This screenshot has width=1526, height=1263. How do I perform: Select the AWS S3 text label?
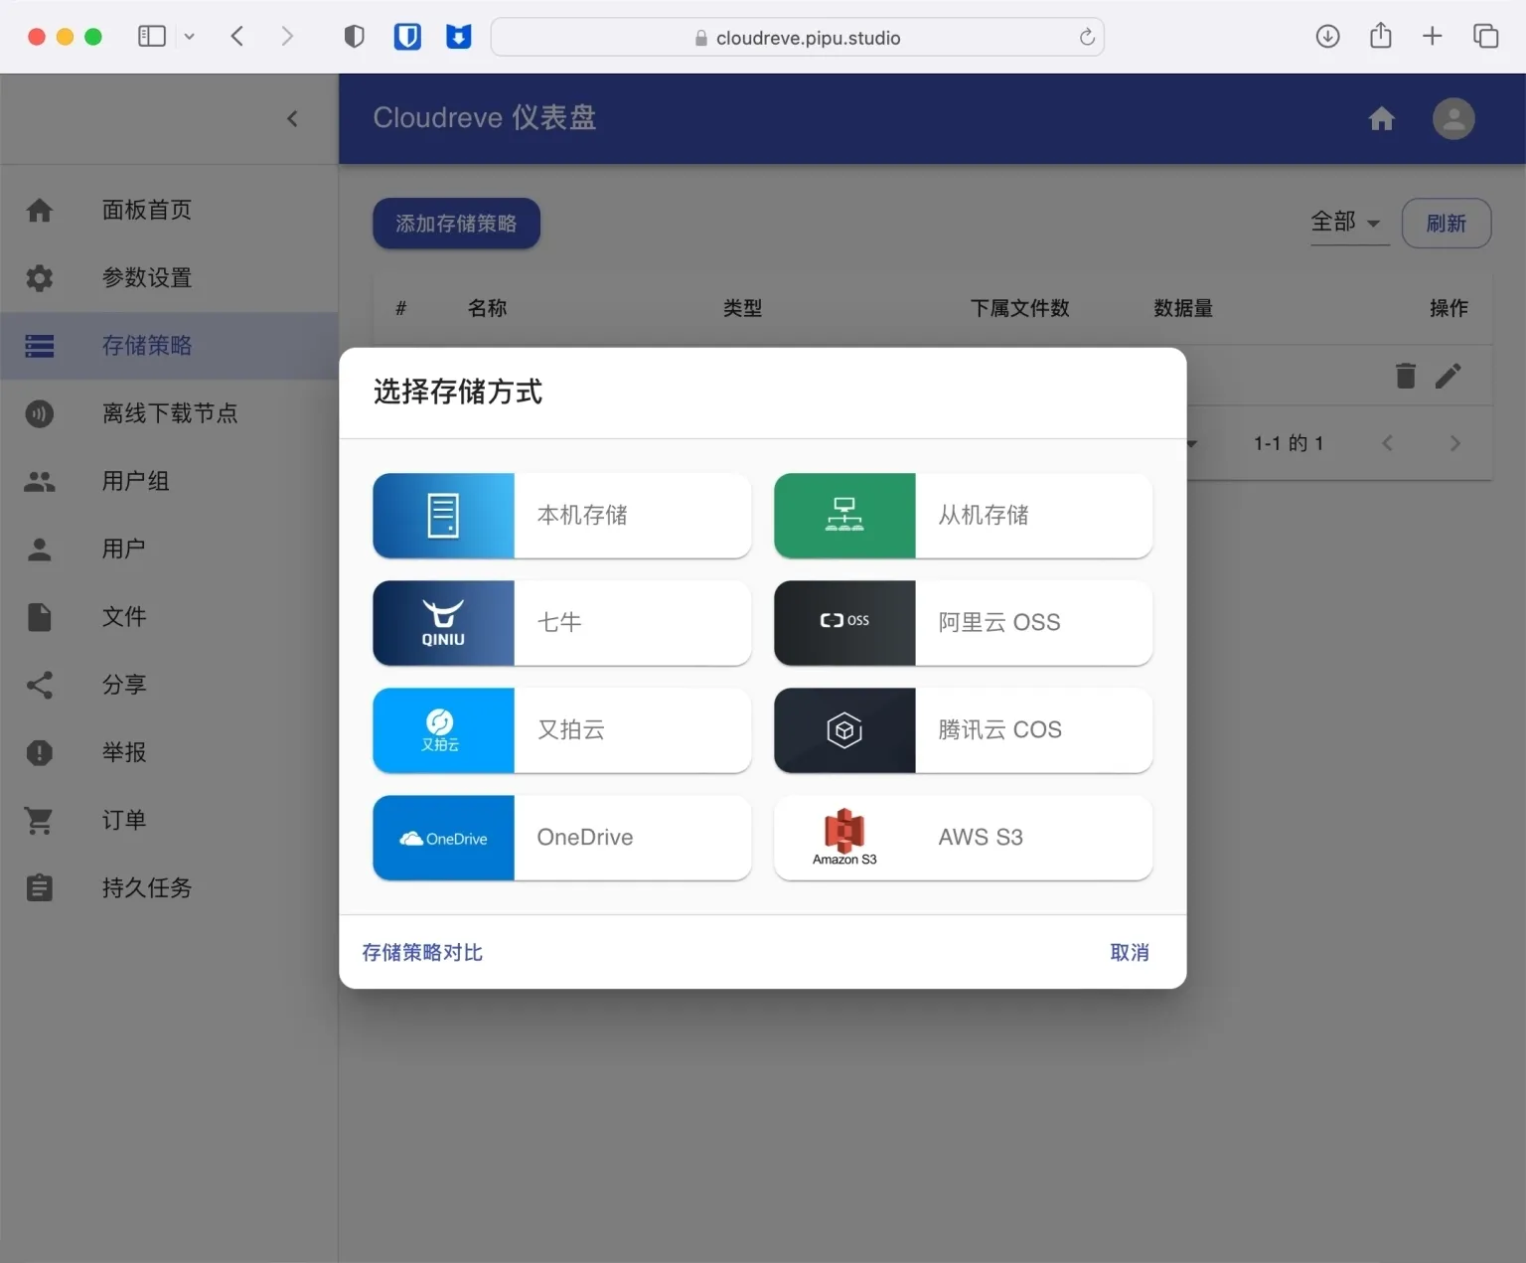coord(981,838)
